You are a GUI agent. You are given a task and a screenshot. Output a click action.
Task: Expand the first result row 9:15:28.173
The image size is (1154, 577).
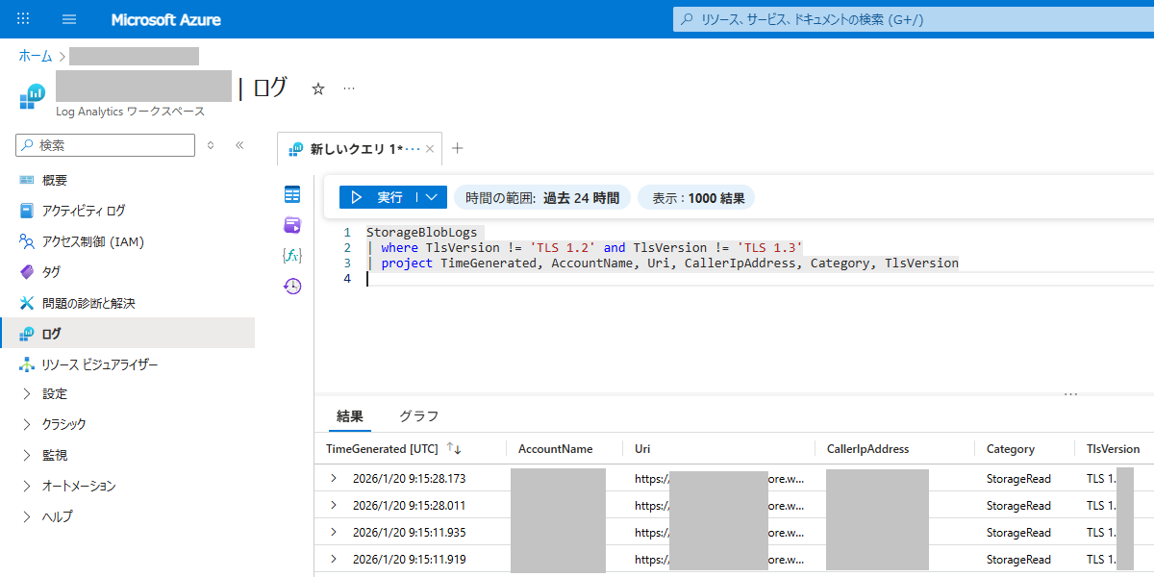click(334, 478)
